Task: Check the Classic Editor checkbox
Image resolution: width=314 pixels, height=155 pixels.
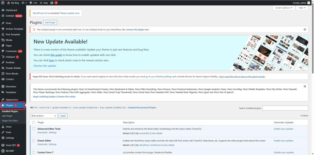Action: [34, 141]
